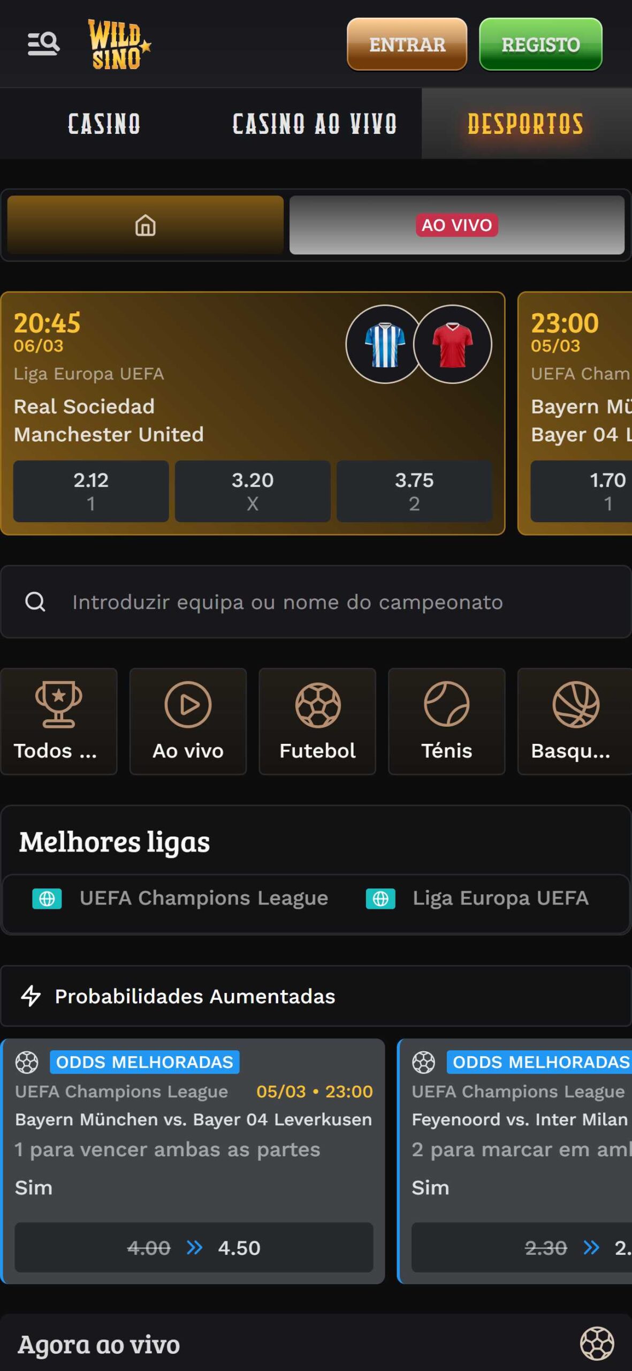
Task: Open the Casino tab
Action: click(x=104, y=124)
